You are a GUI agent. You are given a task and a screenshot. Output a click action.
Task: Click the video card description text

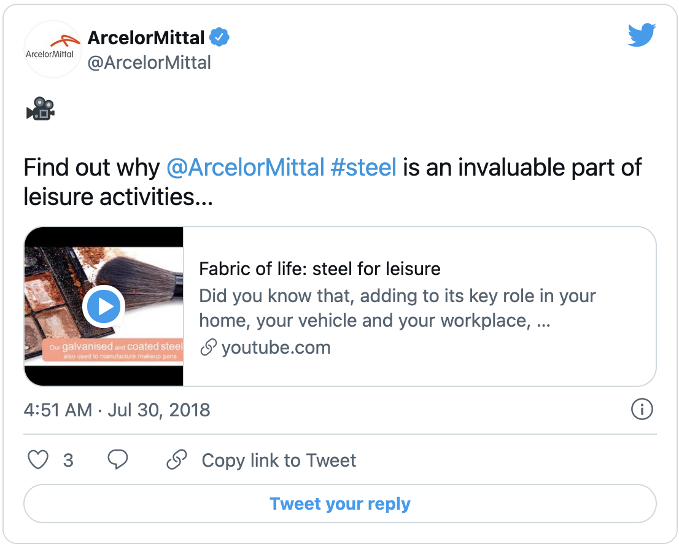tap(397, 308)
